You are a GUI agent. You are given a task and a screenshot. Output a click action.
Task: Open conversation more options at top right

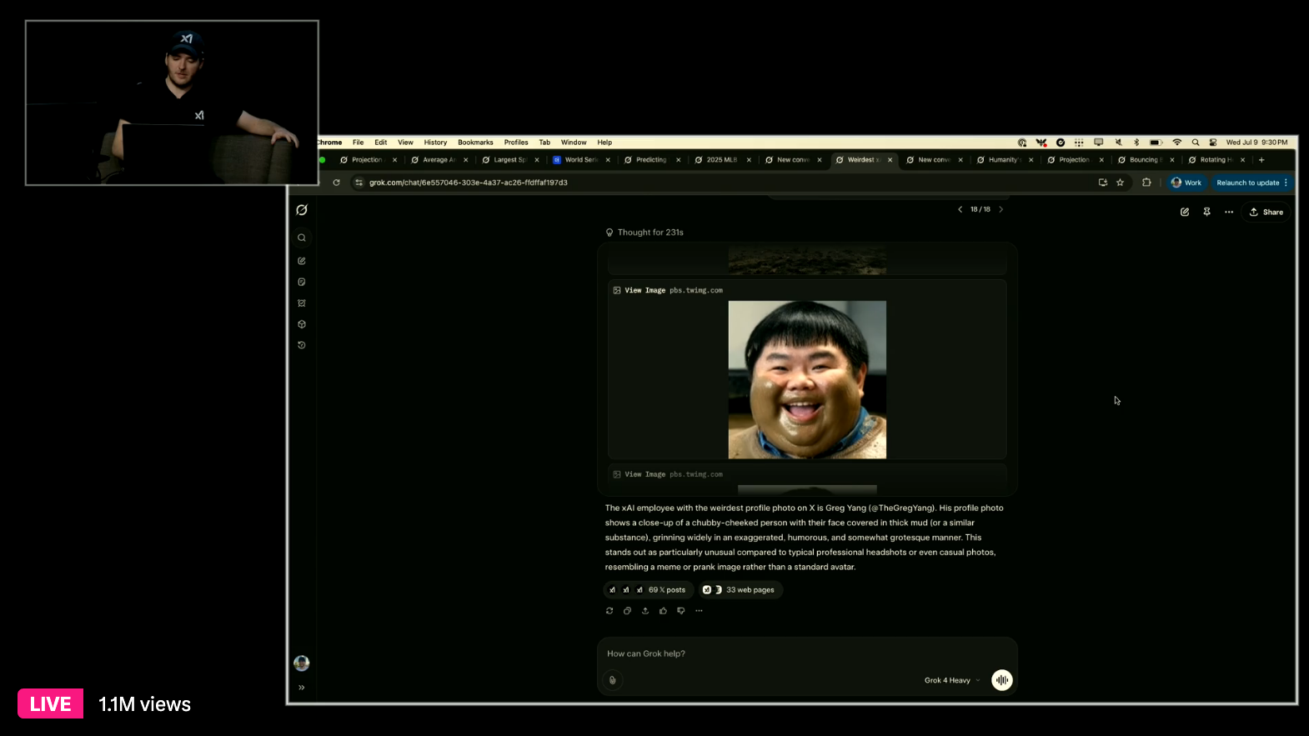1229,212
